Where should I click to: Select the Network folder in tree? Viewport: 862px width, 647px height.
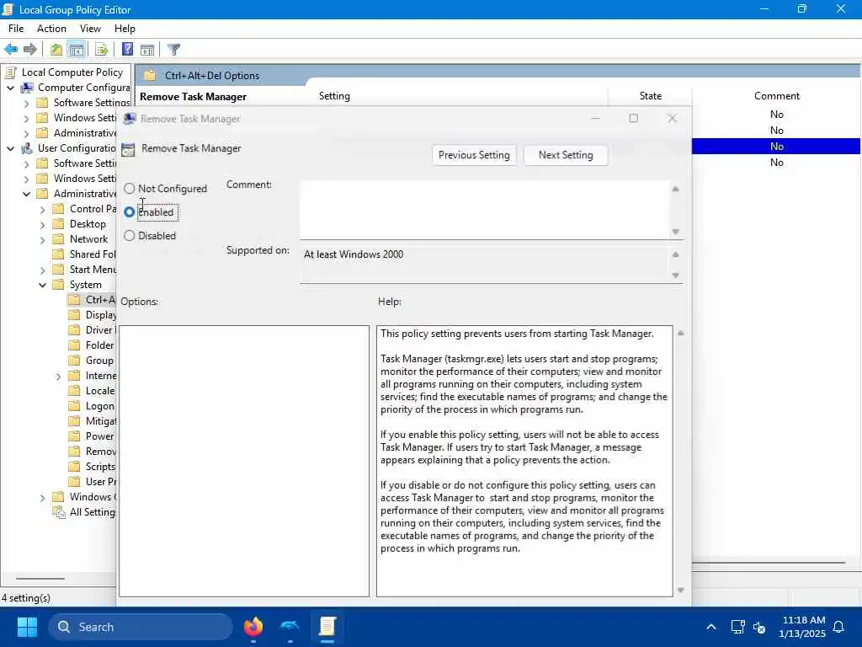tap(88, 239)
